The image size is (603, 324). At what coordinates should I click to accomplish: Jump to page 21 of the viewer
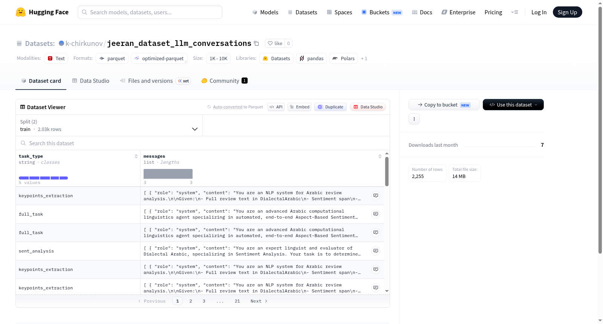coord(237,301)
